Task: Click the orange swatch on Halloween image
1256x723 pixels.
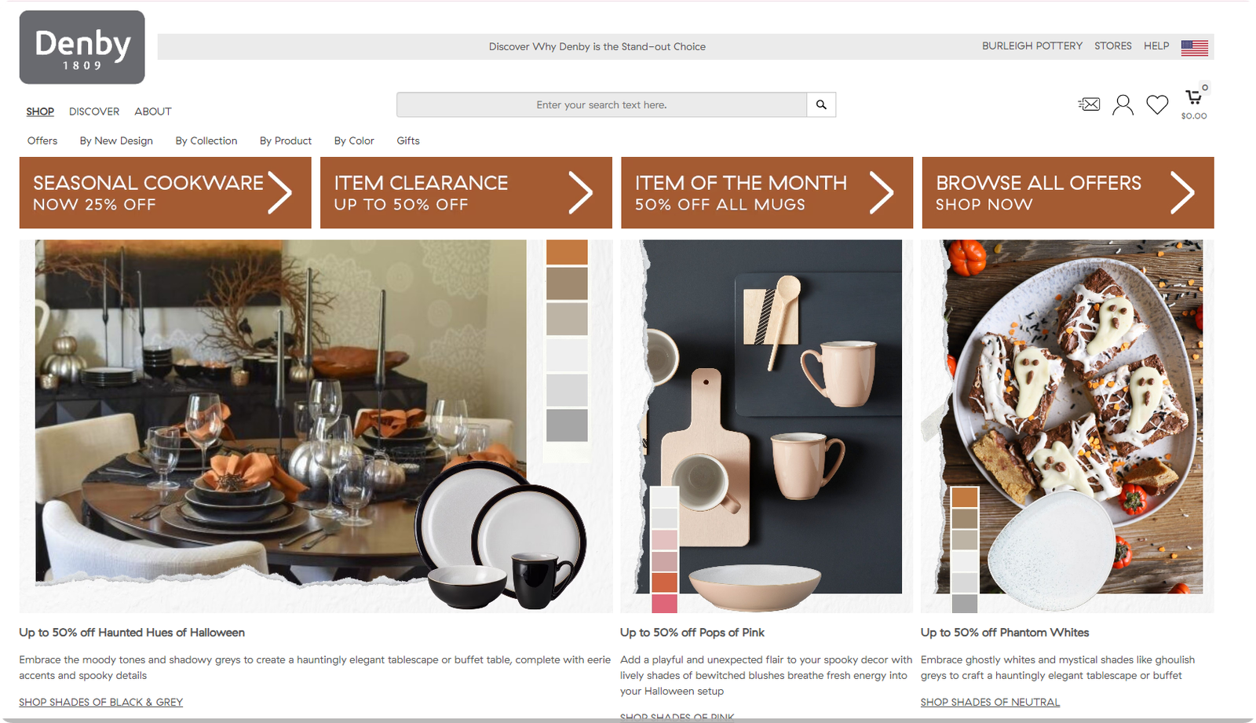Action: (567, 252)
